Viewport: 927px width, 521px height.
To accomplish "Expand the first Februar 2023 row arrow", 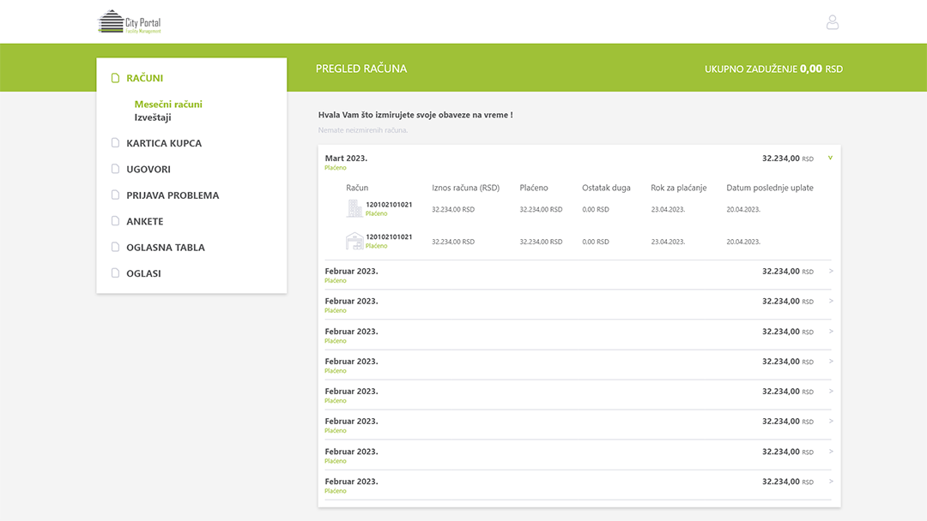I will click(830, 271).
